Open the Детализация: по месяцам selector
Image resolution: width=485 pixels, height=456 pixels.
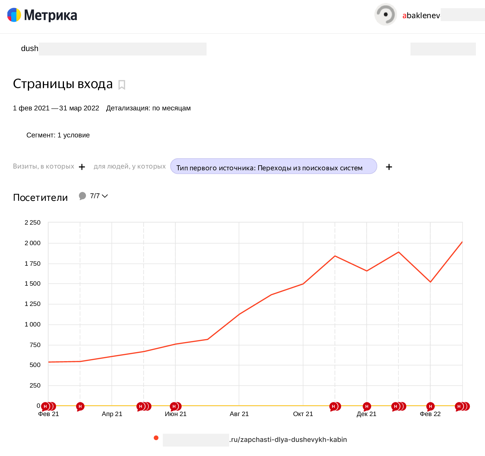[x=148, y=108]
